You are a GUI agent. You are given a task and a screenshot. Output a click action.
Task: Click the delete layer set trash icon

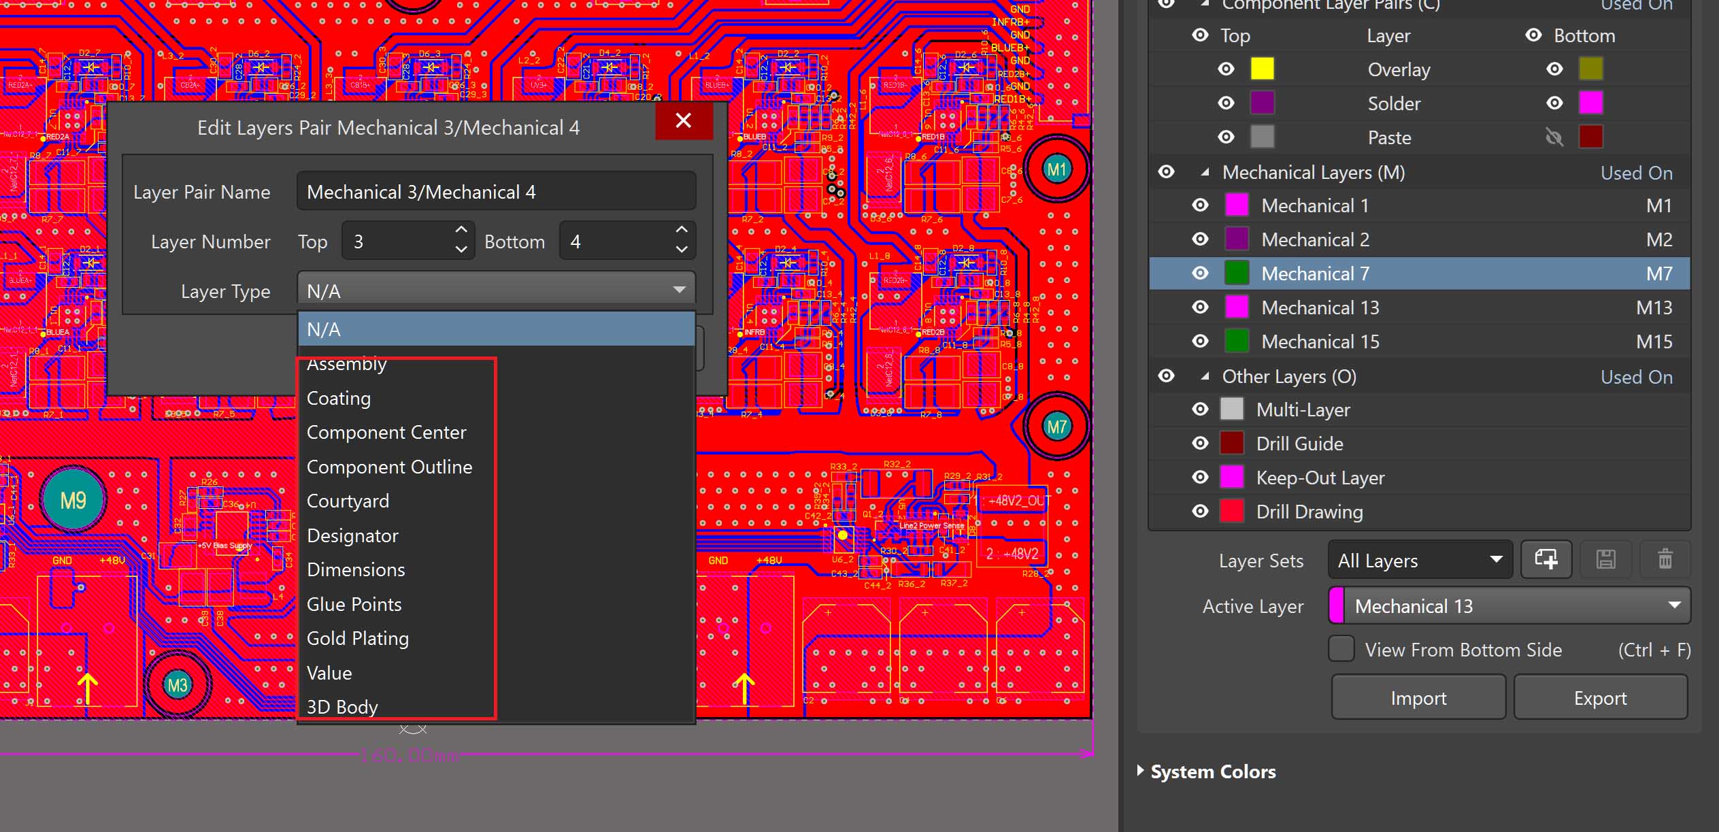(x=1665, y=560)
